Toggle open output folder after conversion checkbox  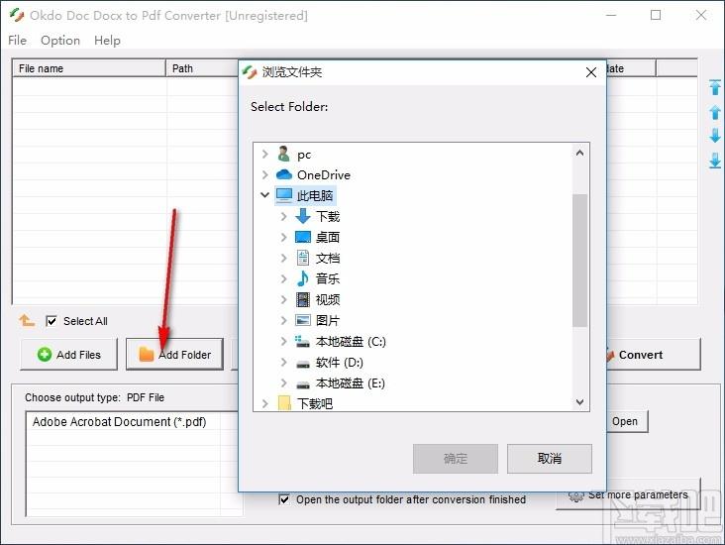(284, 499)
